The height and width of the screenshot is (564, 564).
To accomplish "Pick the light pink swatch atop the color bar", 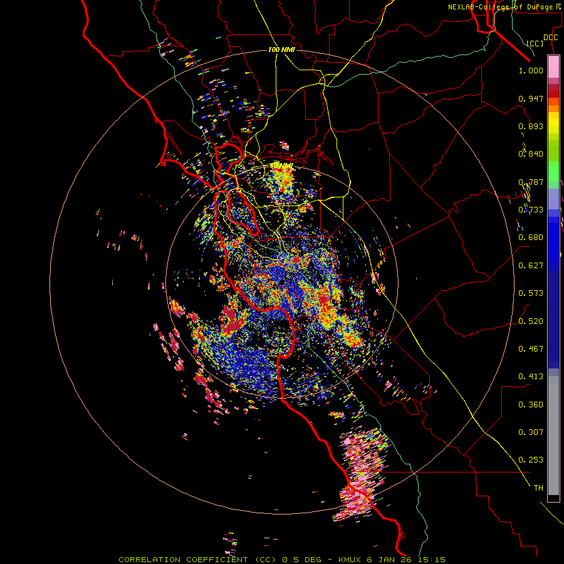I will click(x=553, y=67).
